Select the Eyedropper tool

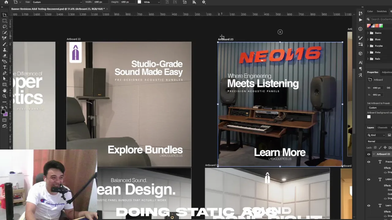point(5,38)
